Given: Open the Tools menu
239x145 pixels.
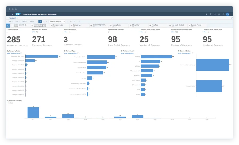Looking at the screenshot, I should click(x=25, y=22).
